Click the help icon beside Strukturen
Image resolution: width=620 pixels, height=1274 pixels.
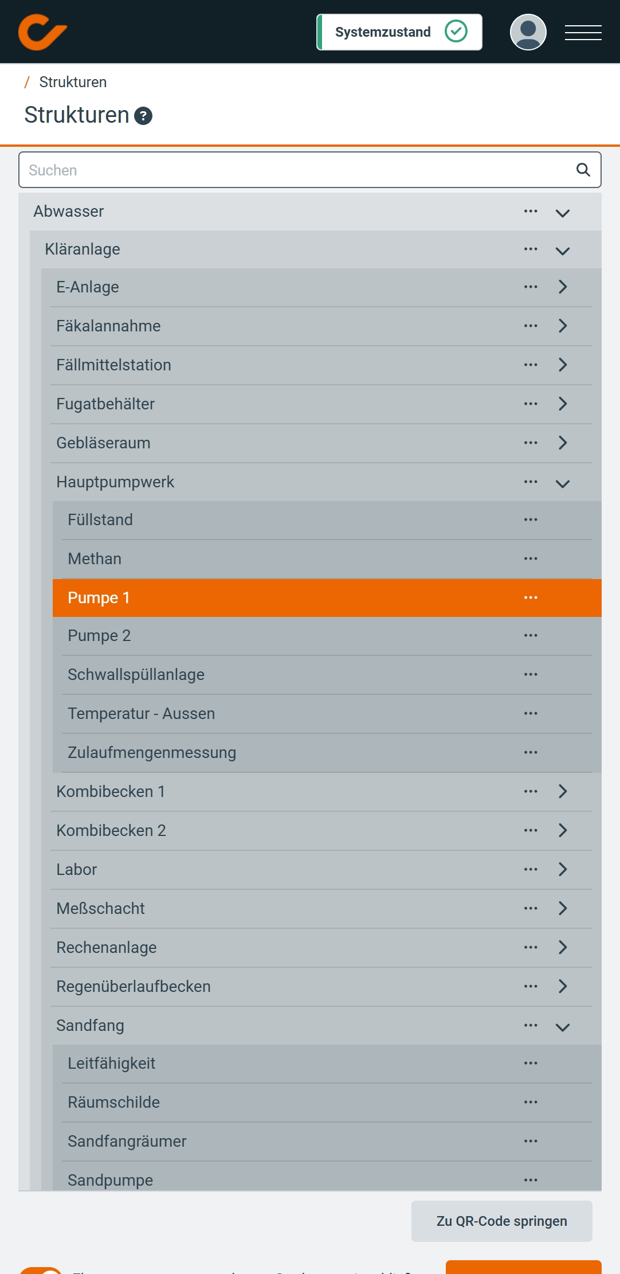tap(143, 116)
